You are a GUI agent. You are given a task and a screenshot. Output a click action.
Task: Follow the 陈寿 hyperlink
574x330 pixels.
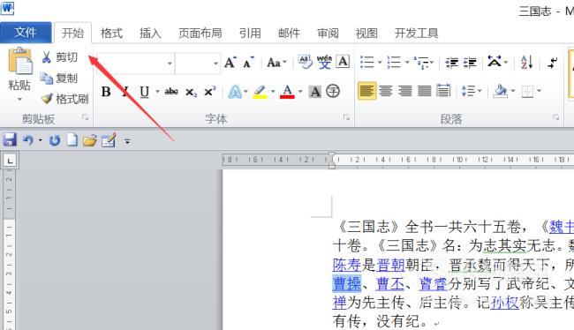click(x=347, y=265)
